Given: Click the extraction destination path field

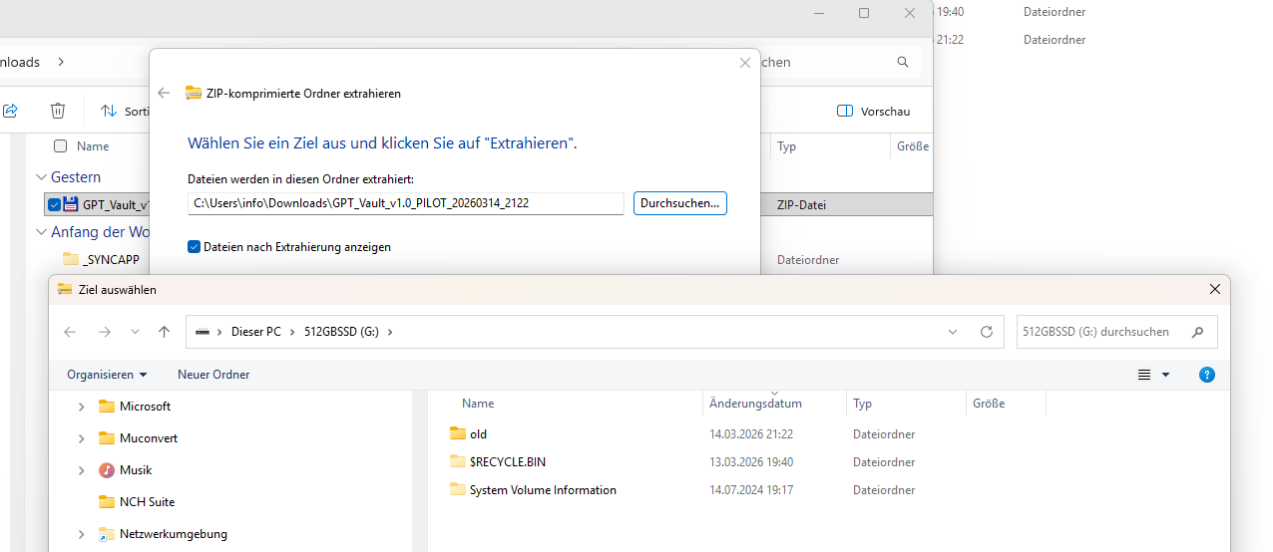Looking at the screenshot, I should [405, 203].
